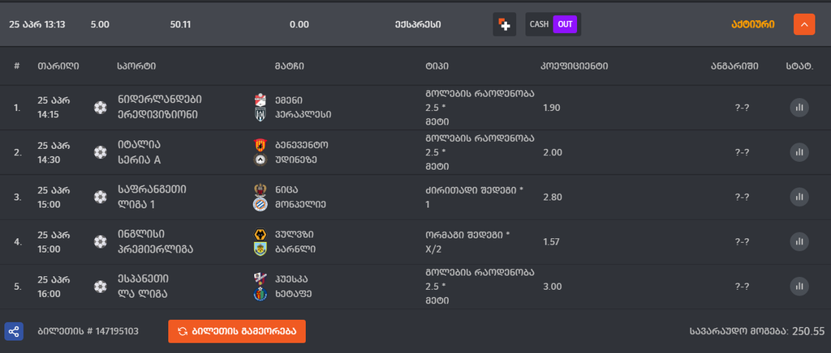Image resolution: width=831 pixels, height=353 pixels.
Task: Click the add-to-ticket plus icon
Action: 504,24
